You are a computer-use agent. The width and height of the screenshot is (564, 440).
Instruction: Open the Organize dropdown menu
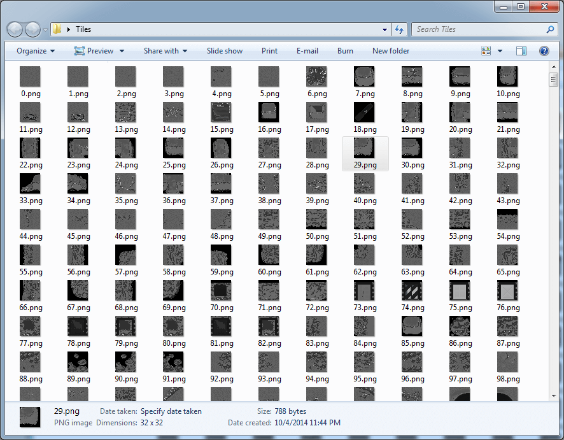click(36, 51)
